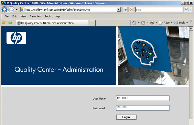Click the browser Forward arrow button
194x125 pixels.
(x=11, y=9)
